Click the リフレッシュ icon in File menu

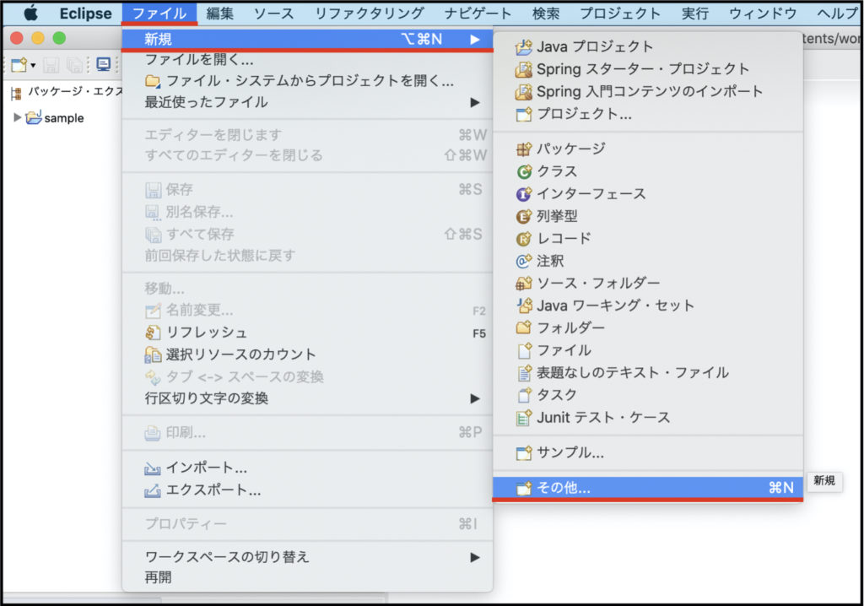(x=153, y=333)
